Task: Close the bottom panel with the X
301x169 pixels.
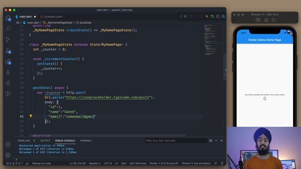Action: coord(222,141)
